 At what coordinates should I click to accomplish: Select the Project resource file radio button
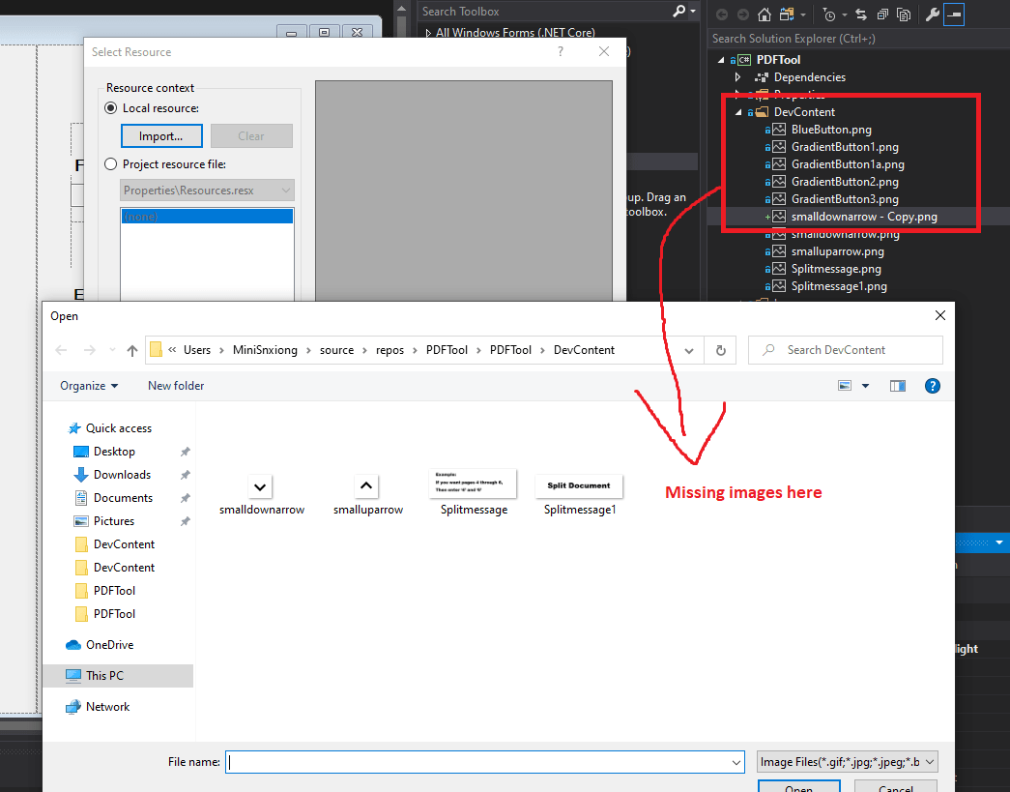click(x=111, y=163)
